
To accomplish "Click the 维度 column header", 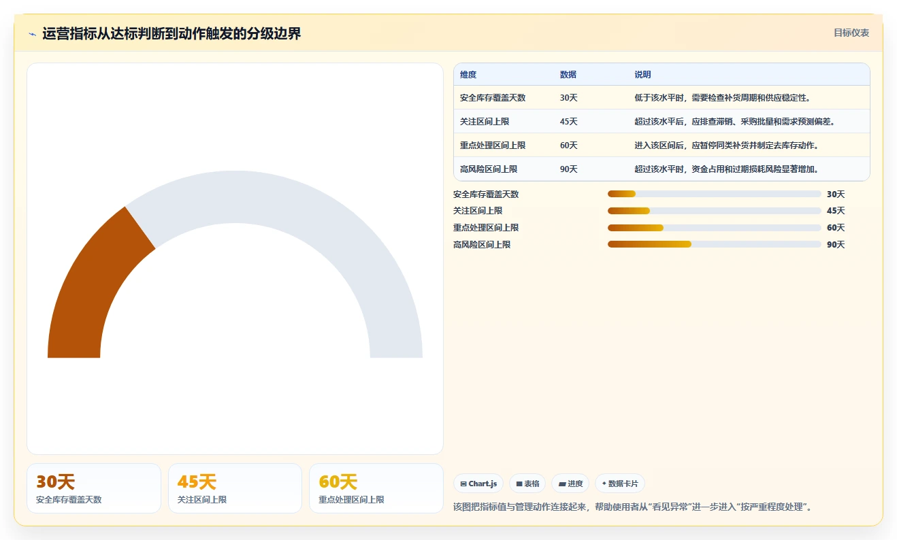I will [468, 75].
